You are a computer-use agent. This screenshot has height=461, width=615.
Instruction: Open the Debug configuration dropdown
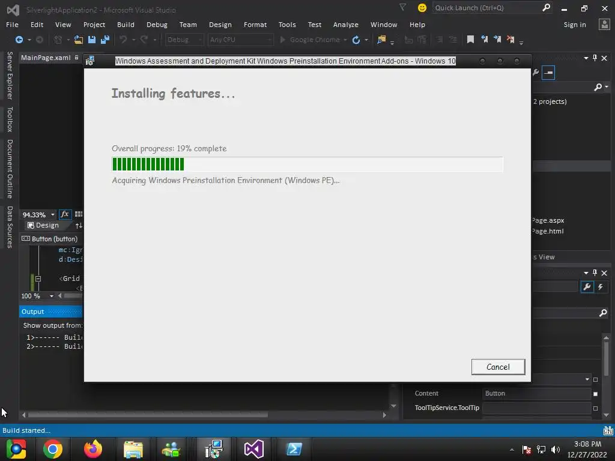(x=184, y=40)
